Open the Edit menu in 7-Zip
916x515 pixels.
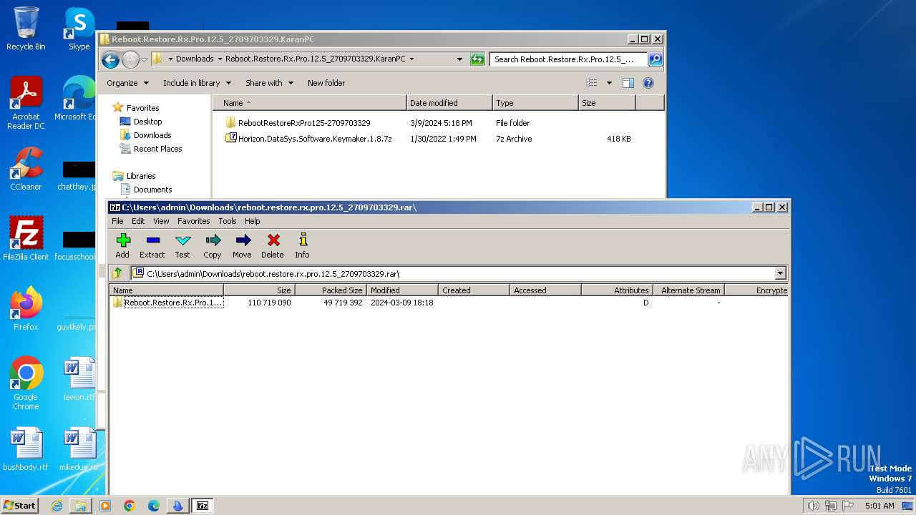pyautogui.click(x=138, y=221)
